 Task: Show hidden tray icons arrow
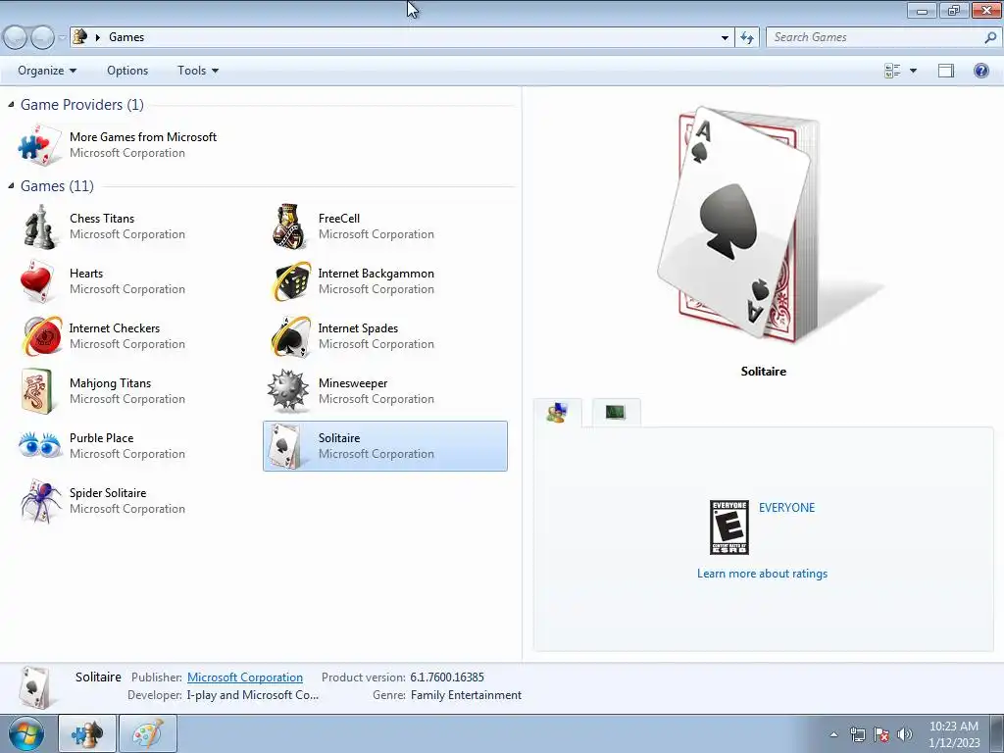(833, 734)
